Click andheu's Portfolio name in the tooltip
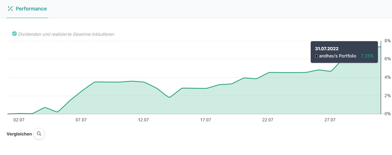 coord(338,56)
